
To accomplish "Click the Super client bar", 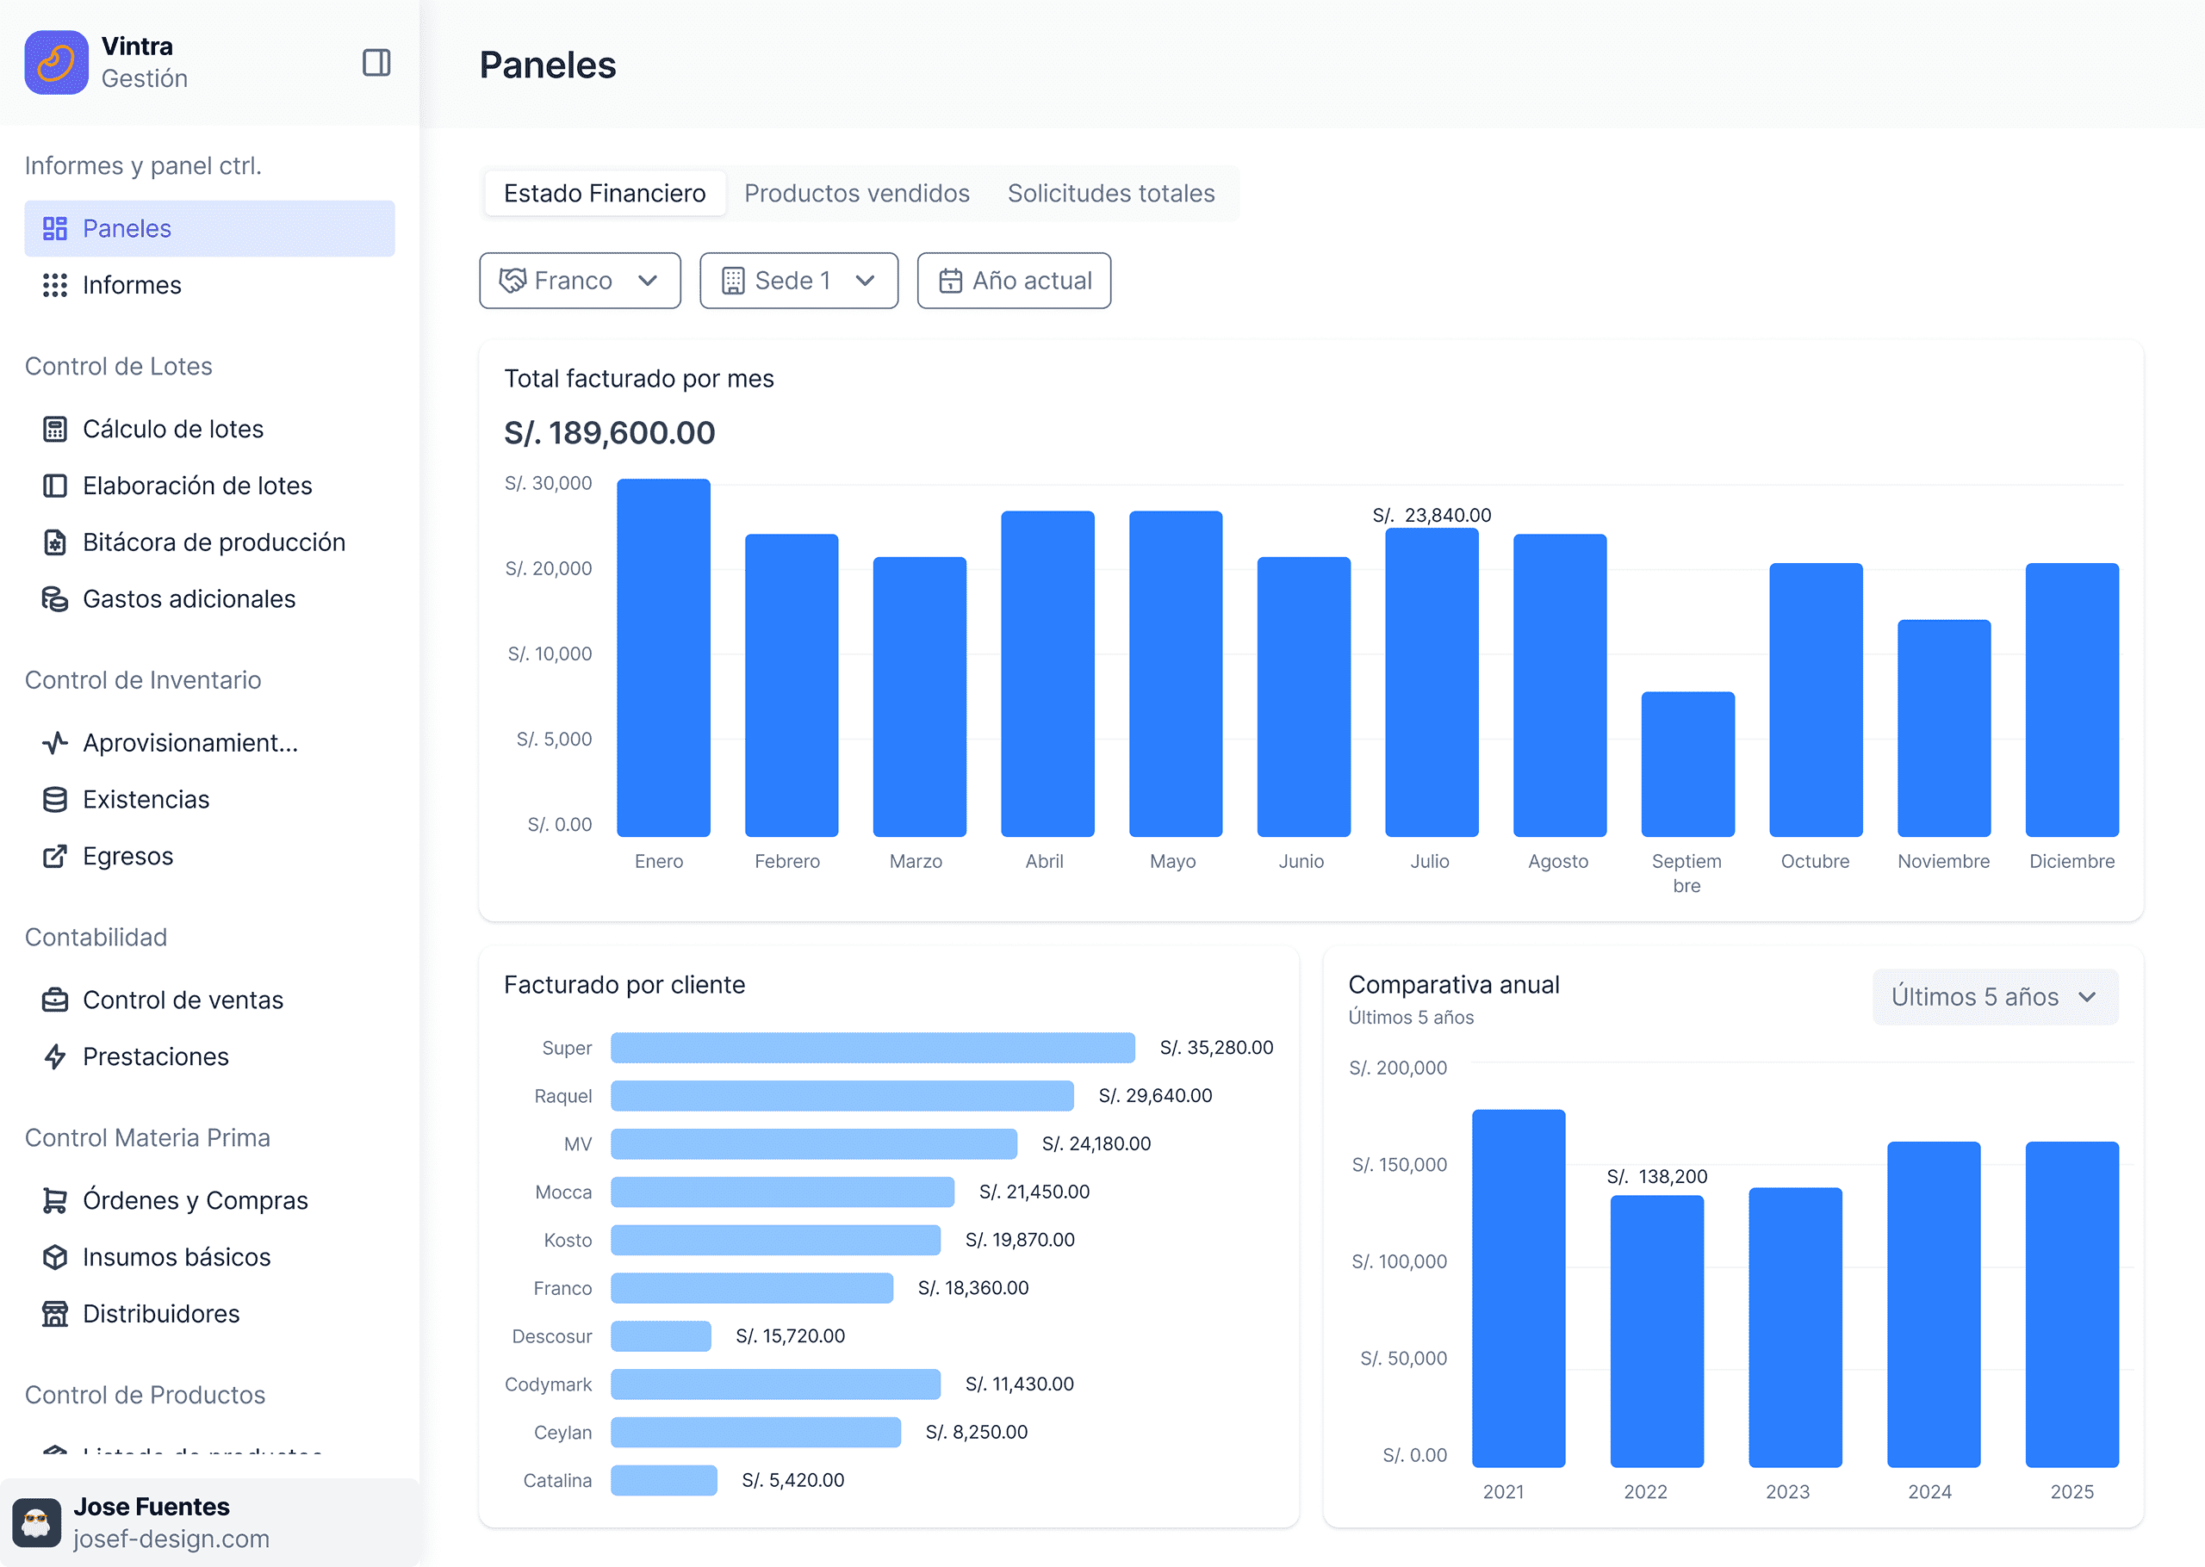I will click(x=873, y=1048).
